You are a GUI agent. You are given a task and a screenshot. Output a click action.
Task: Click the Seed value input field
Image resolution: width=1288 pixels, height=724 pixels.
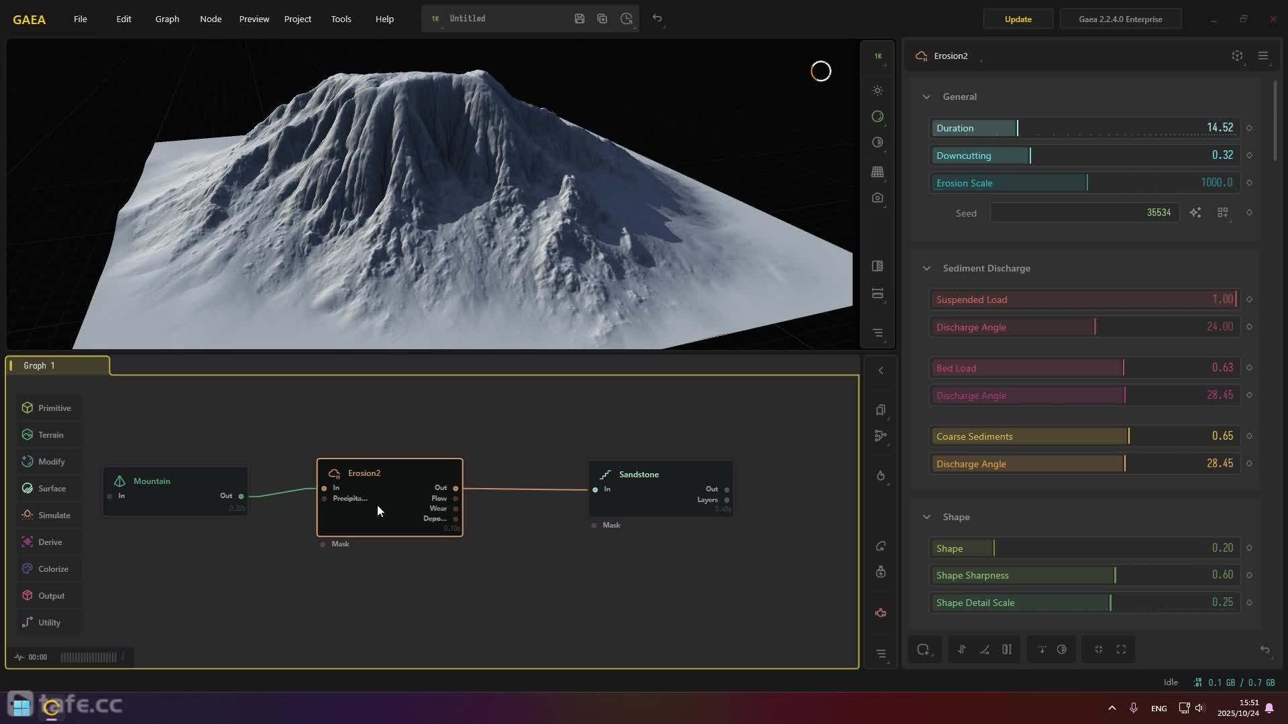pos(1084,213)
